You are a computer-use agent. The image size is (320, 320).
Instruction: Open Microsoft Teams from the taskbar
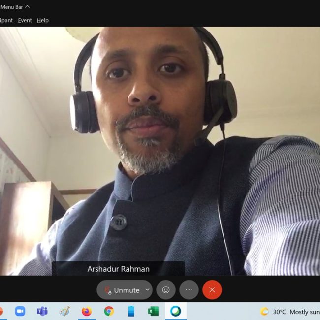pyautogui.click(x=42, y=312)
